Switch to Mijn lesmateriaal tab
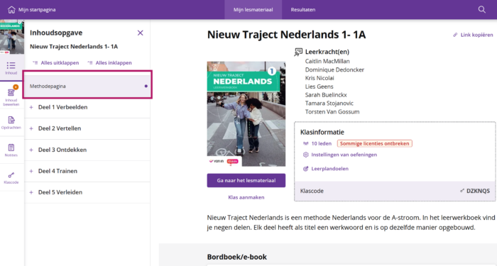Viewport: 497px width, 266px height. (253, 9)
